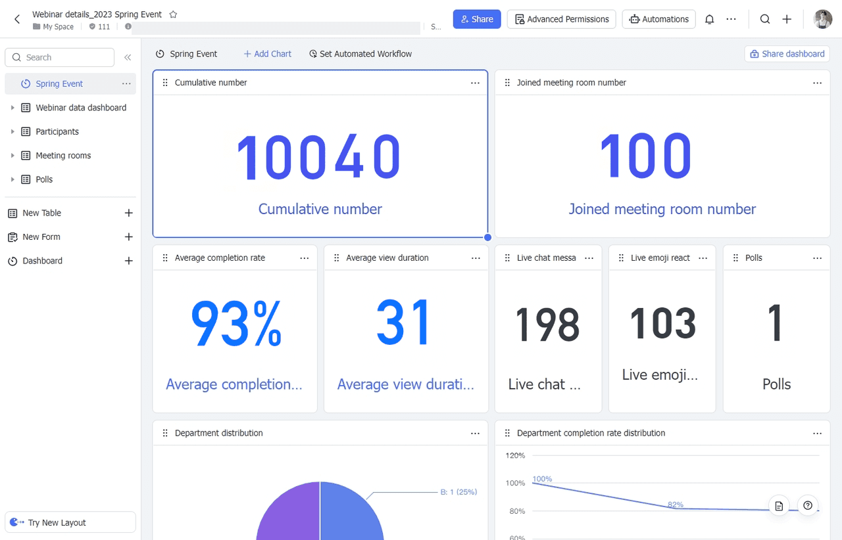Add a new dashboard with plus icon
The width and height of the screenshot is (842, 540).
[129, 261]
